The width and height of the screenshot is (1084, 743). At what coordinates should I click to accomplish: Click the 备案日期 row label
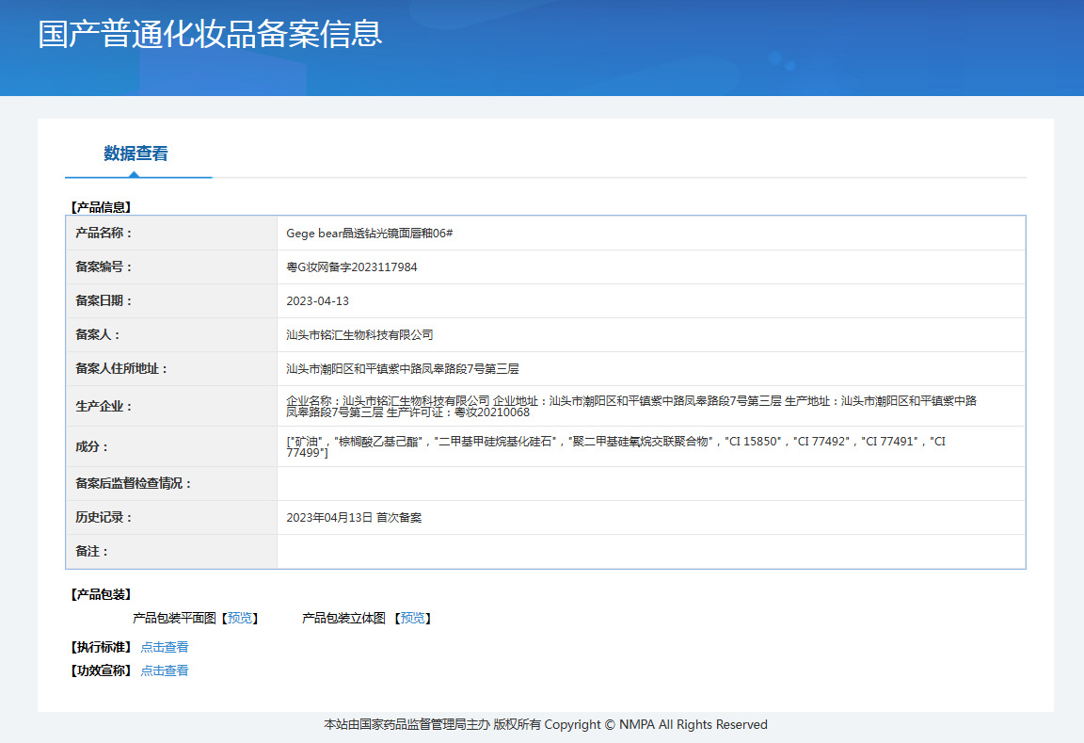point(104,301)
